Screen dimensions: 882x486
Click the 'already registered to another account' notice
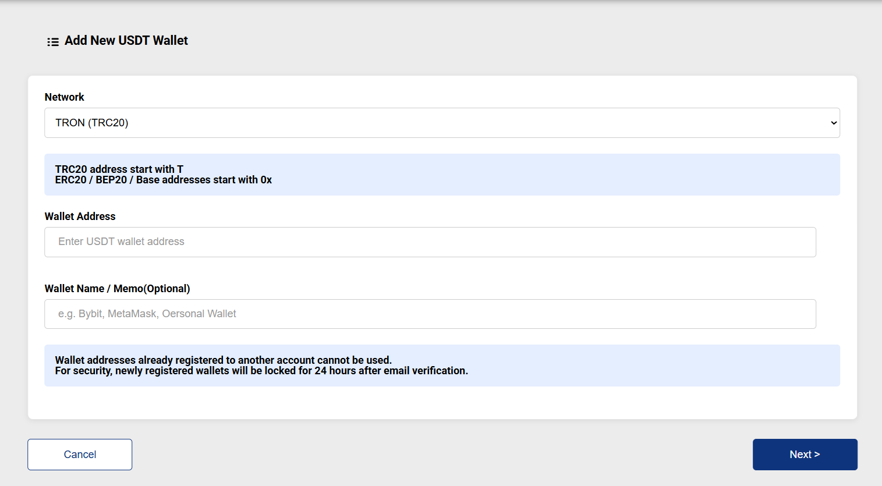[224, 360]
